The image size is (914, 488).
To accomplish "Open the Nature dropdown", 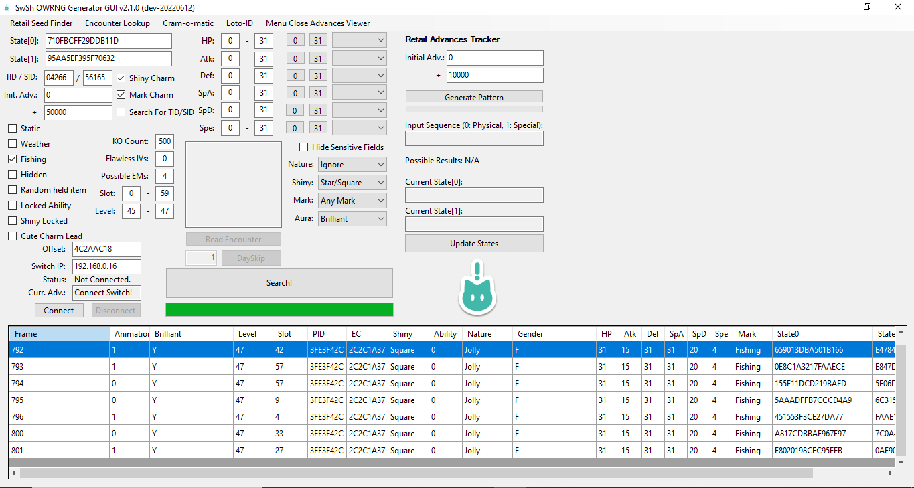I will [x=352, y=165].
